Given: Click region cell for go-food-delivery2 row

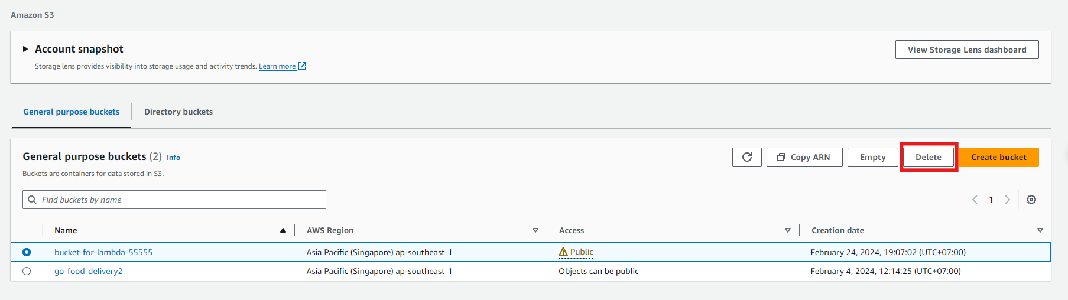Looking at the screenshot, I should pos(379,271).
